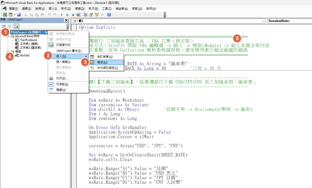Viewport: 312px width, 188px height.
Task: Click the Option Explicit code line
Action: pyautogui.click(x=97, y=27)
